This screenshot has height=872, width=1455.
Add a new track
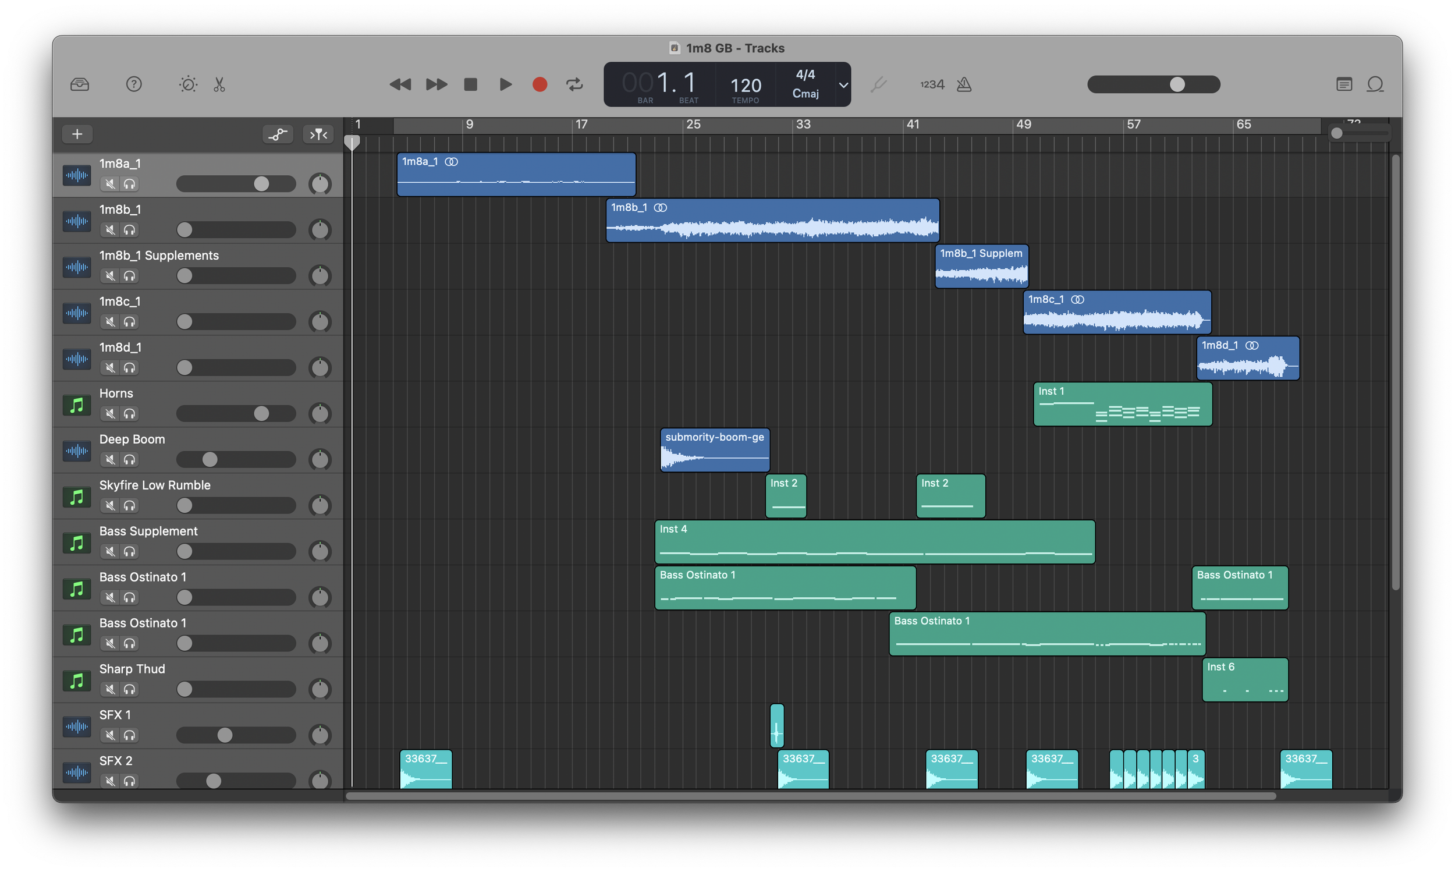click(77, 134)
